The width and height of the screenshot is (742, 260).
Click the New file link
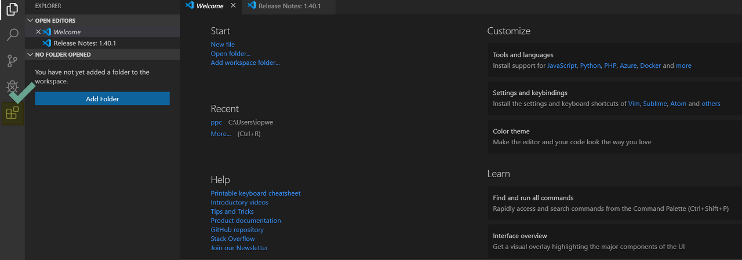click(x=223, y=45)
